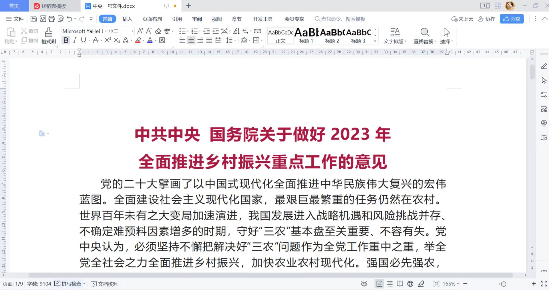
Task: Toggle center alignment button
Action: click(191, 40)
